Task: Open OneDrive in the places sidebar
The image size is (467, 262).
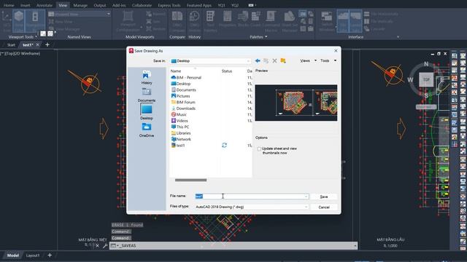Action: click(x=147, y=130)
